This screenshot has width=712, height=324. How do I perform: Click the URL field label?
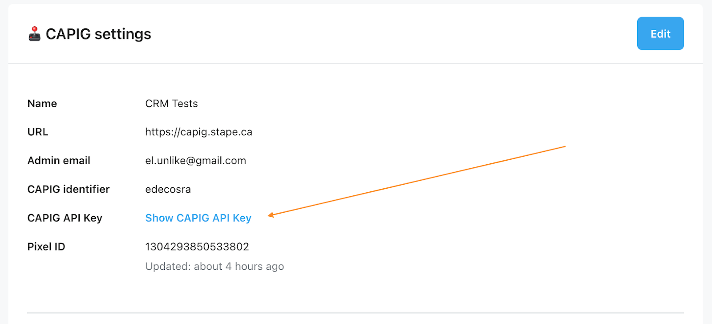(x=38, y=132)
